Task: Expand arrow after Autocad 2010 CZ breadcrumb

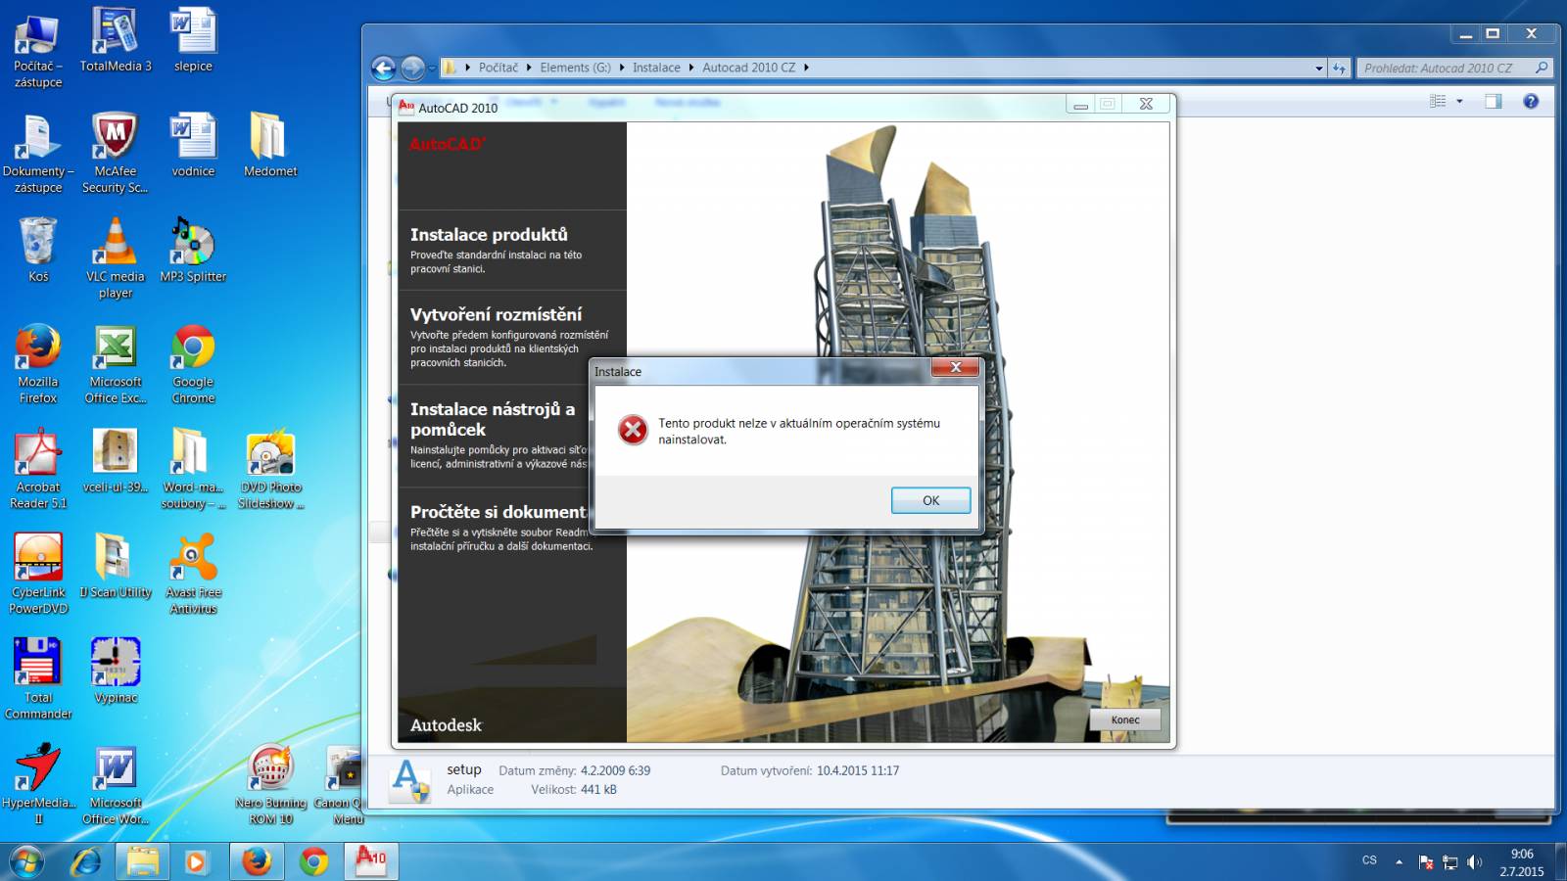Action: (x=806, y=68)
